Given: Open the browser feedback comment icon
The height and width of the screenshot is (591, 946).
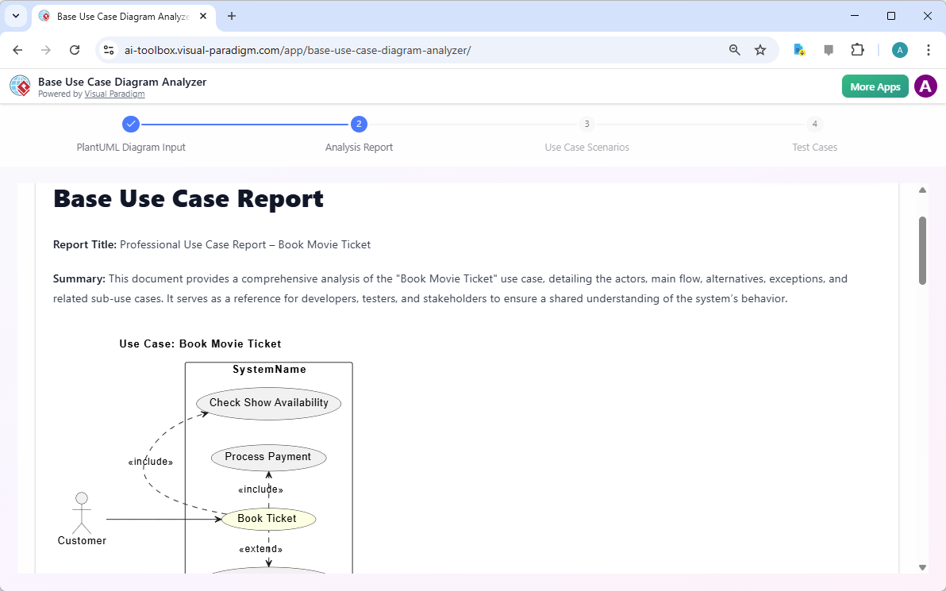Looking at the screenshot, I should click(x=829, y=49).
